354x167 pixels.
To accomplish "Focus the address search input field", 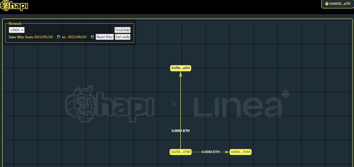I will [x=69, y=30].
